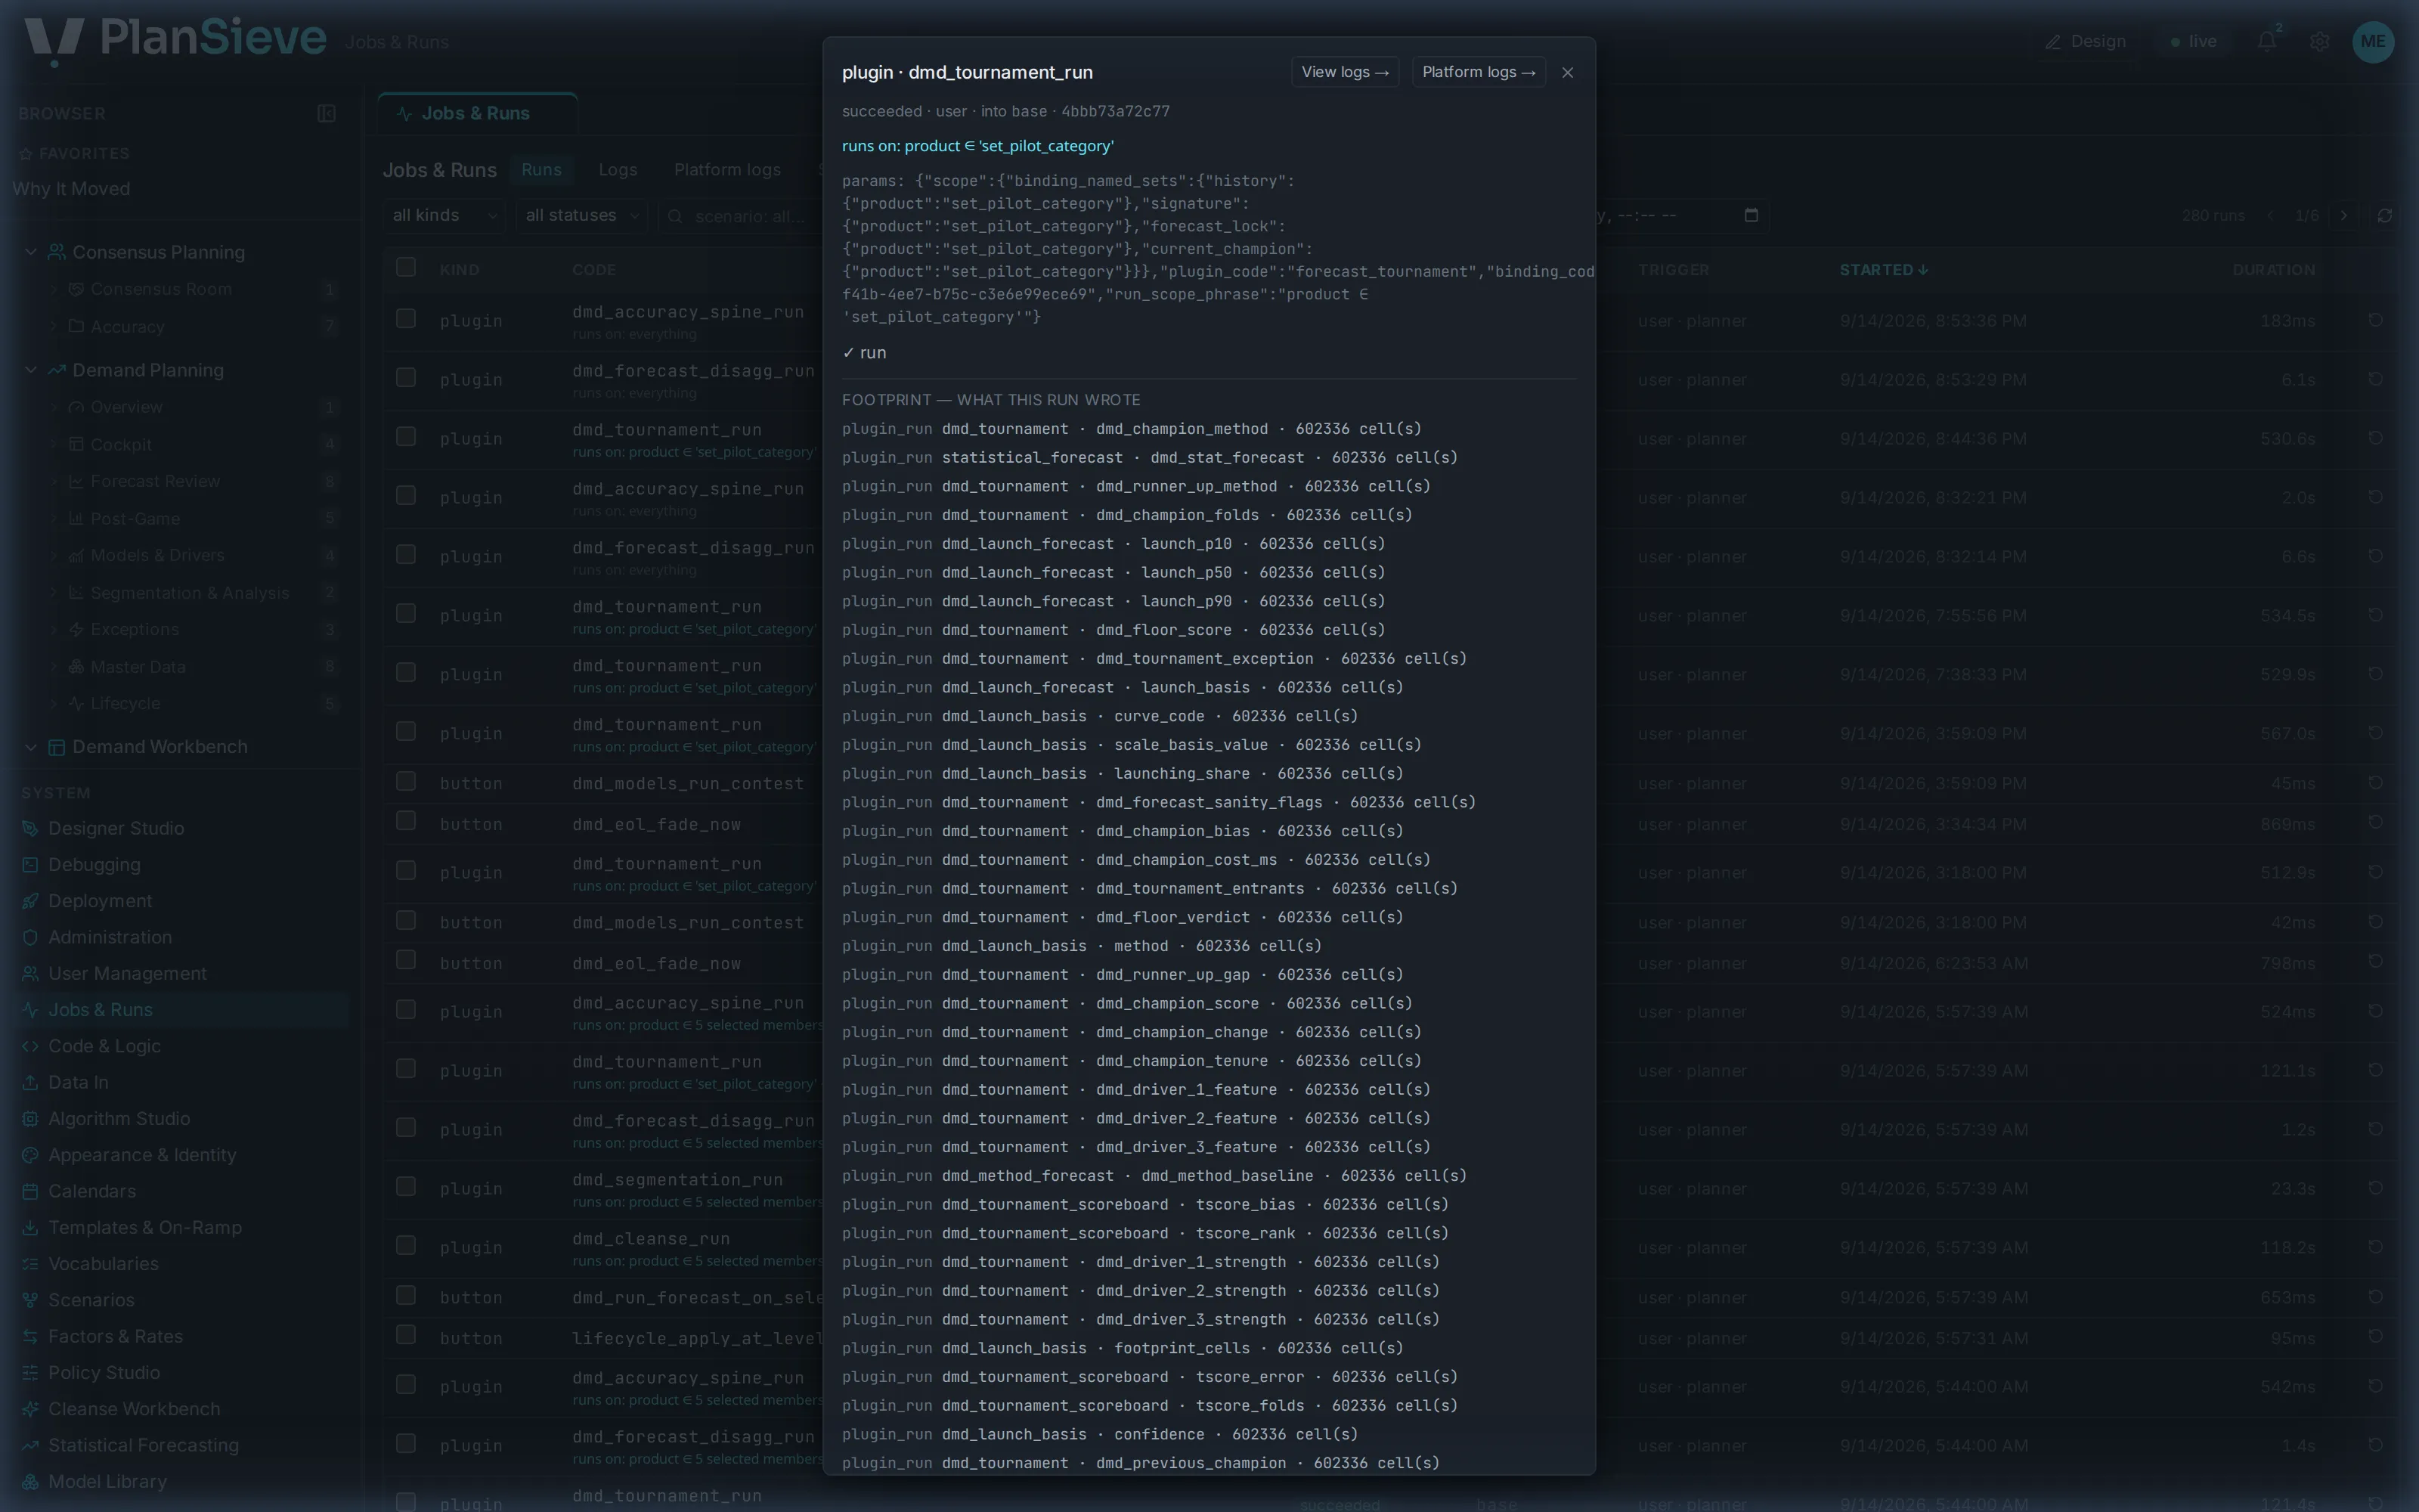Toggle the select-all runs checkbox
The height and width of the screenshot is (1512, 2419).
point(405,266)
